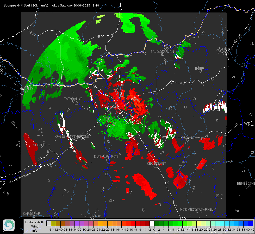The width and height of the screenshot is (255, 234).
Task: Click the SZOLNOK city label
Action: click(190, 138)
